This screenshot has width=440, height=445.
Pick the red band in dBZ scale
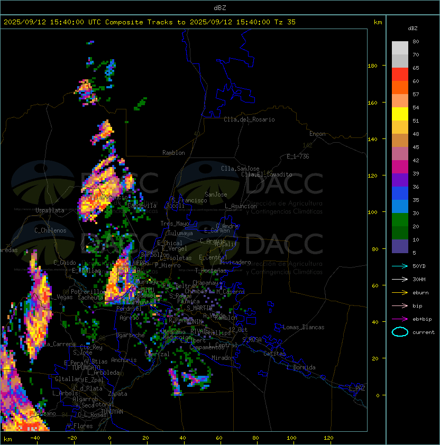click(x=400, y=75)
